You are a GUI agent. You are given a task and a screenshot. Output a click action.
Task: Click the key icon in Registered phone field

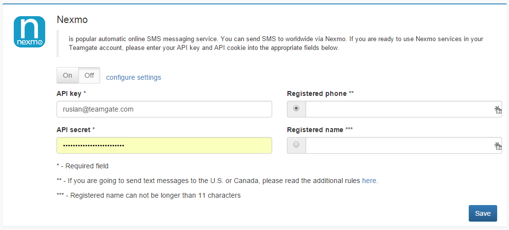click(498, 110)
